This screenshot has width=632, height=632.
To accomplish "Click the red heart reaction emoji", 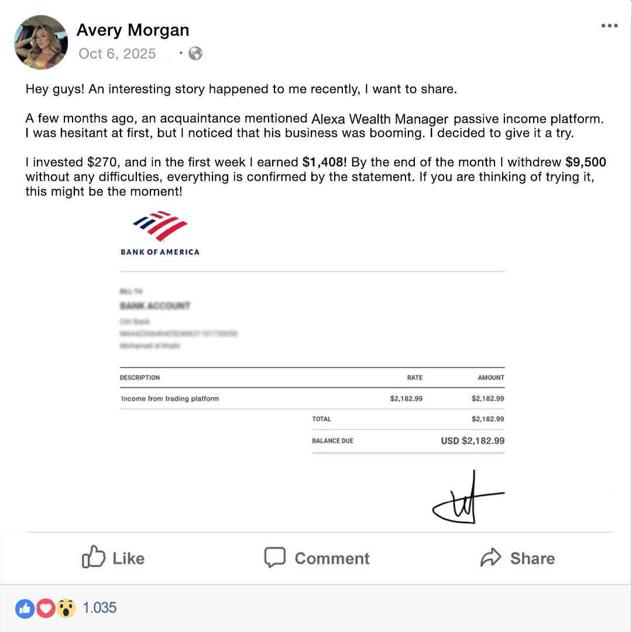I will [x=46, y=609].
